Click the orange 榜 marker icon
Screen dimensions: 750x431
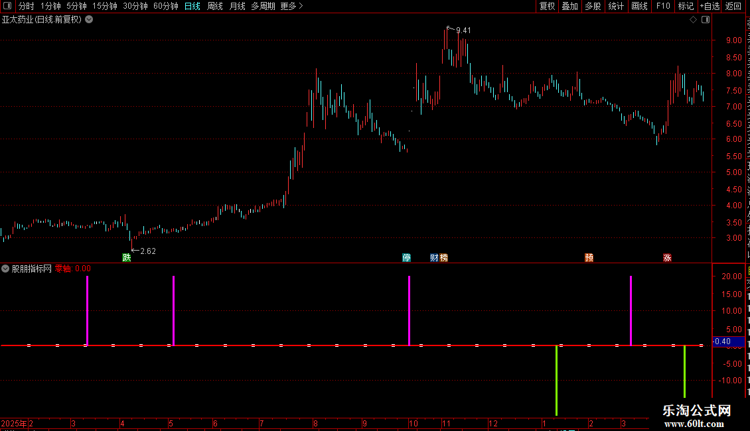pos(444,257)
